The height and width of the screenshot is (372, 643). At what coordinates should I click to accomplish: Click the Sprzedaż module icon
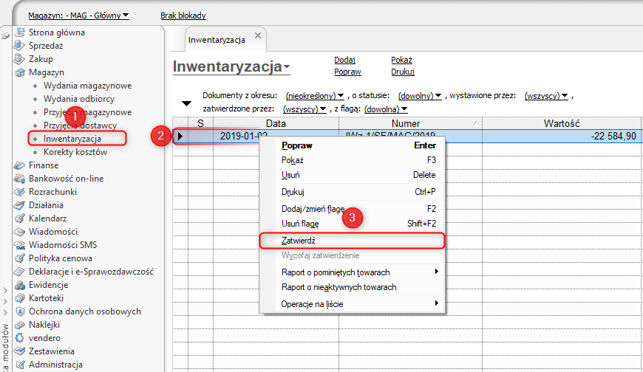click(20, 46)
